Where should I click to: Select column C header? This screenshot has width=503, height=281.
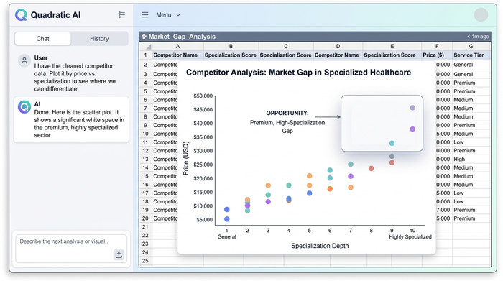(x=286, y=46)
